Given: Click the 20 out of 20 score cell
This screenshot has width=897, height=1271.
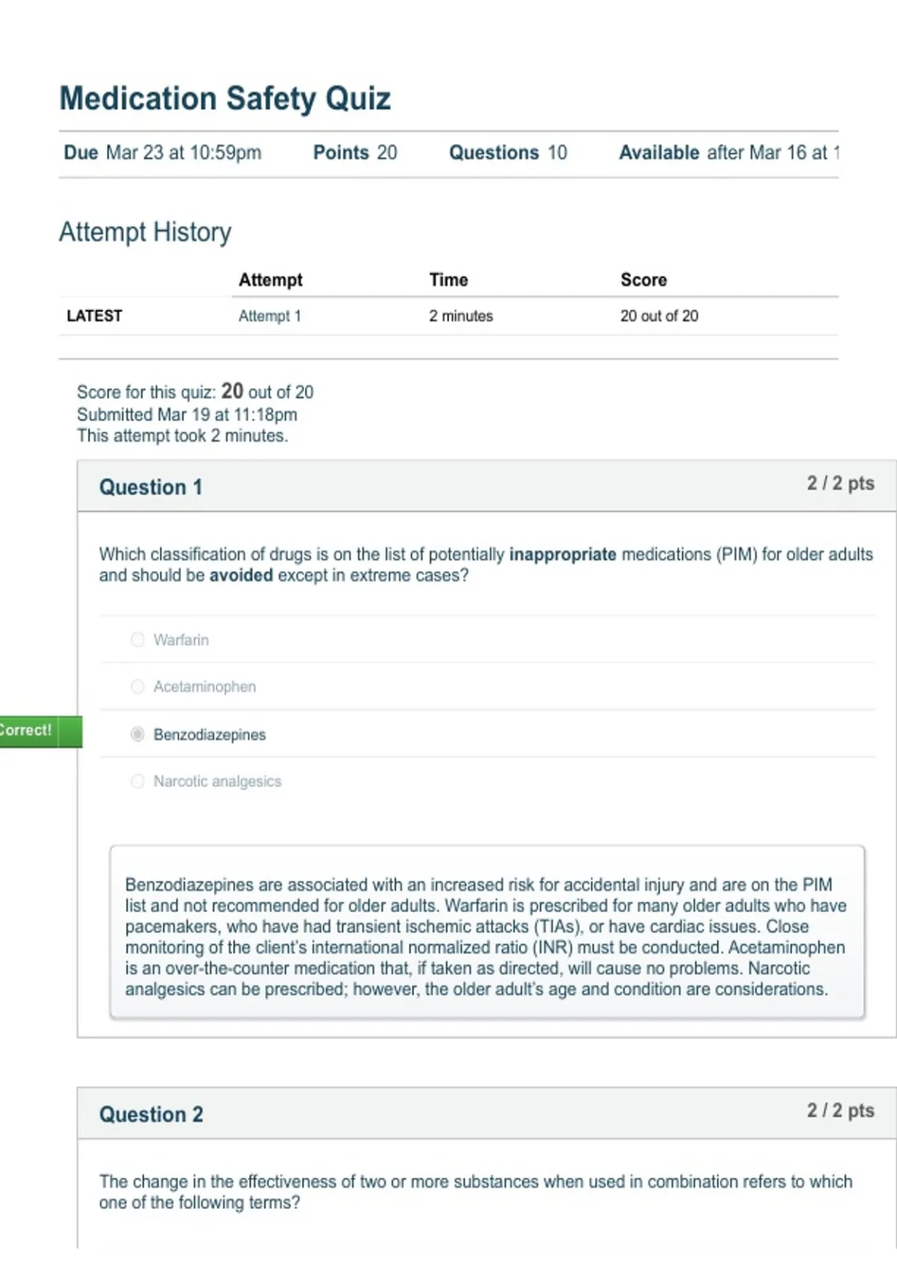Looking at the screenshot, I should [x=659, y=316].
